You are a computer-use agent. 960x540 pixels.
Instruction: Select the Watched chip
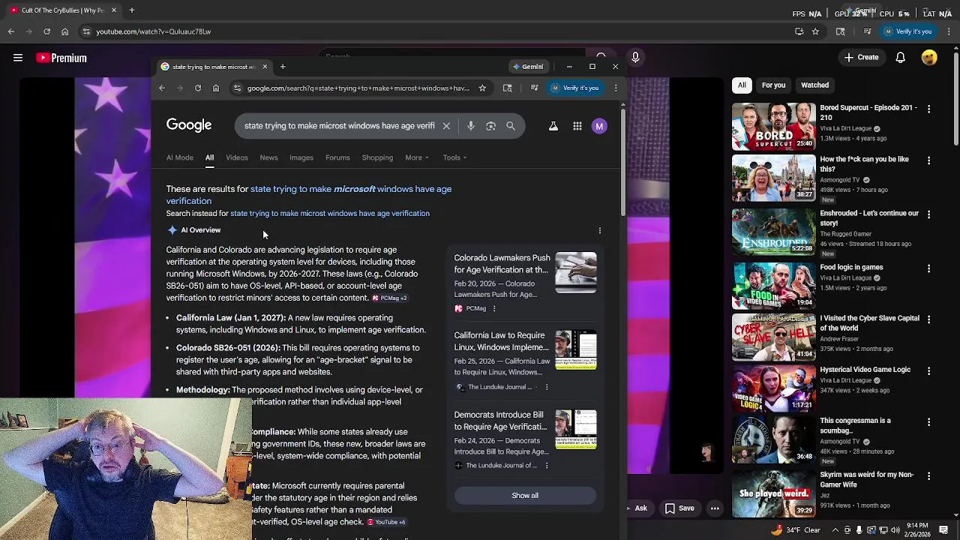click(x=814, y=85)
